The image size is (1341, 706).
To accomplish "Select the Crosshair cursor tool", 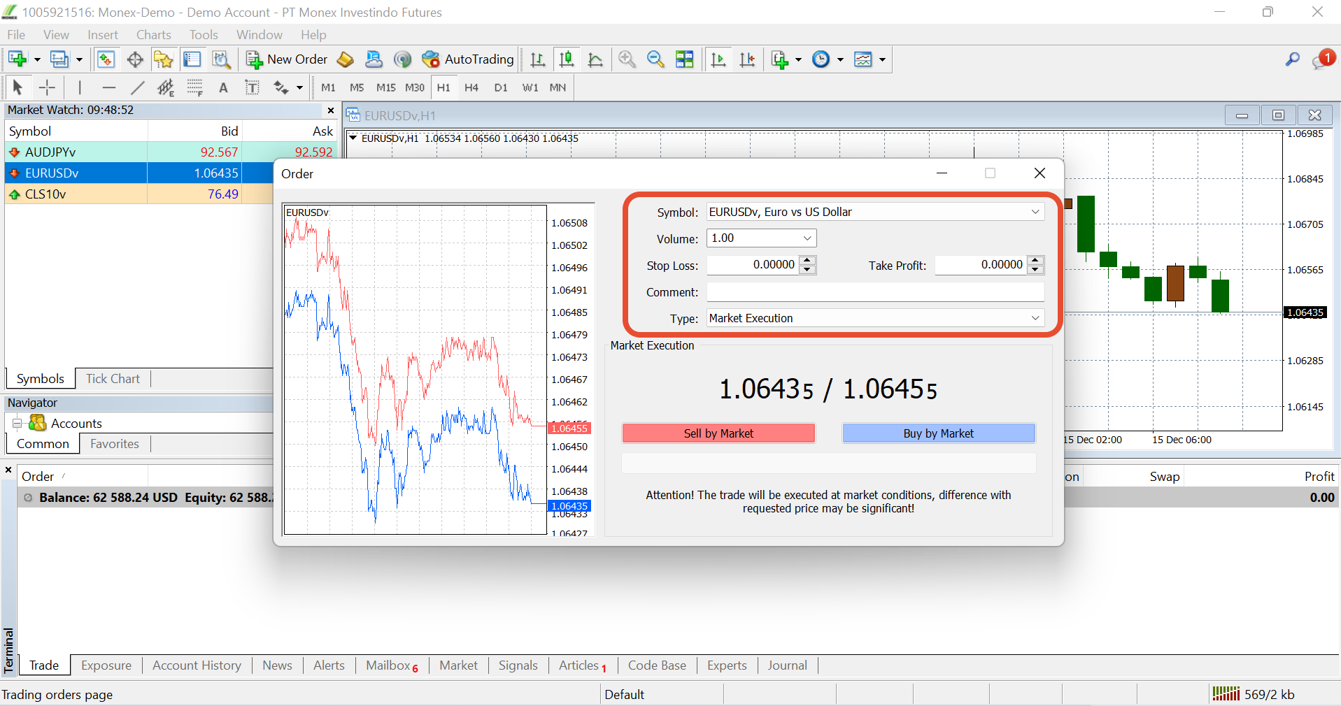I will [47, 87].
